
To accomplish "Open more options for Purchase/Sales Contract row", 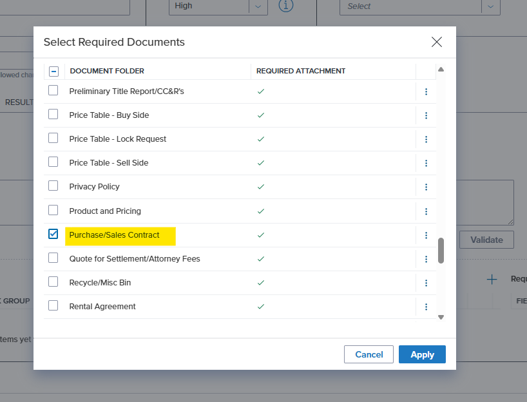I will pyautogui.click(x=426, y=235).
